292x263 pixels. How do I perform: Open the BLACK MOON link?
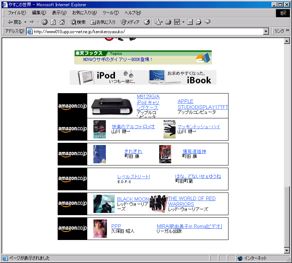133,199
